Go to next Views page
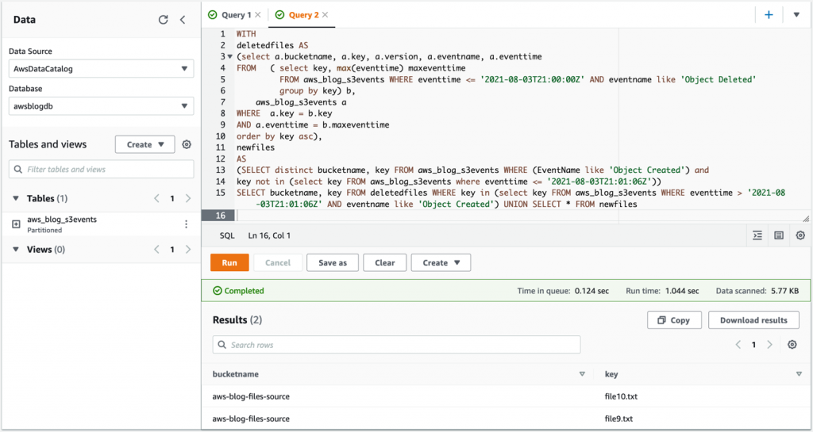The width and height of the screenshot is (813, 432). pyautogui.click(x=188, y=250)
